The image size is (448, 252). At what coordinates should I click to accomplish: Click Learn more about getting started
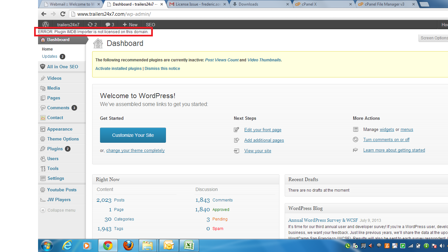394,150
